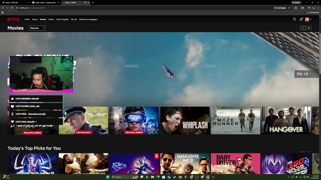Open The Lego Movie 2 card
321x180 pixels.
(x=286, y=163)
